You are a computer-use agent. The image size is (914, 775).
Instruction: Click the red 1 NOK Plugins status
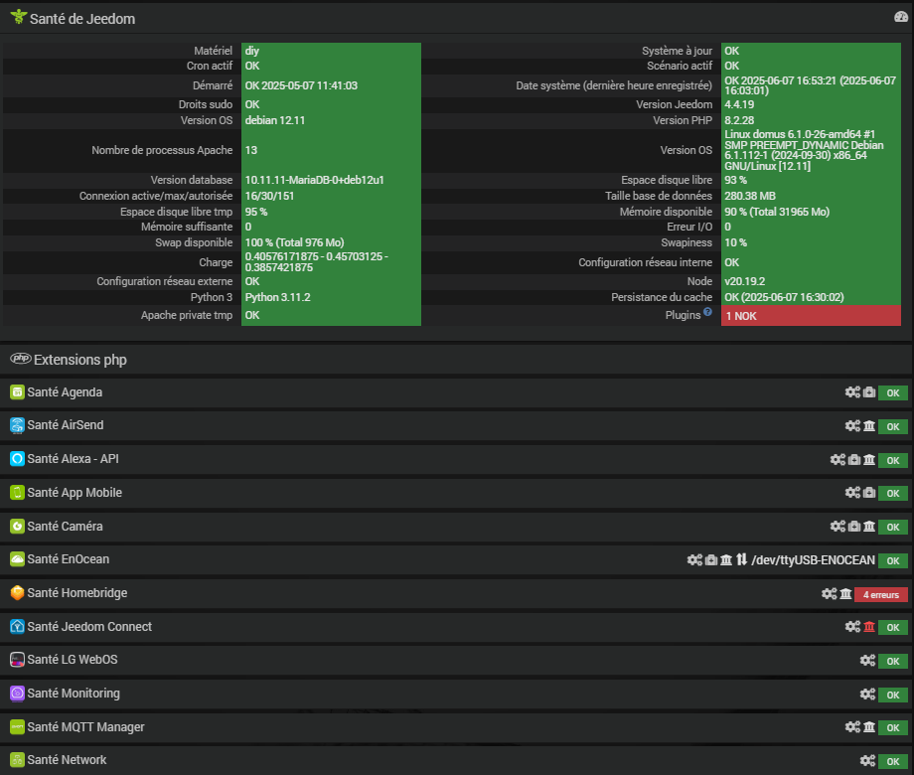pyautogui.click(x=811, y=316)
